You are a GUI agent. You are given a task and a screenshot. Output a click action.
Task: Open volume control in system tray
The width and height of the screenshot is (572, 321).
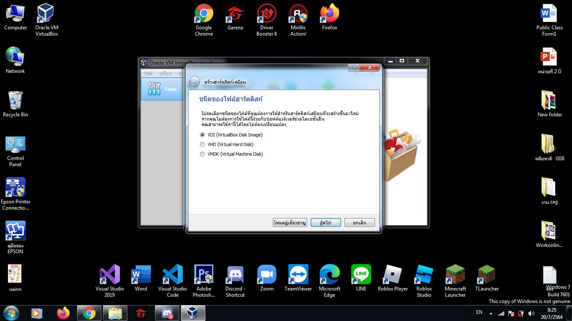click(531, 313)
